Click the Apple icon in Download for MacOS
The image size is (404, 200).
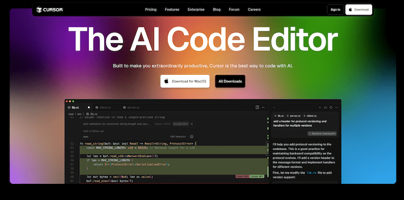(167, 81)
